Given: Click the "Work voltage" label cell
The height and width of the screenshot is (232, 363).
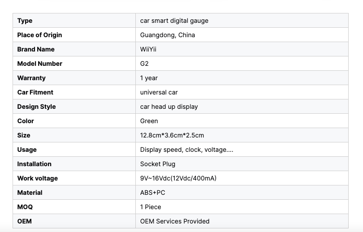Looking at the screenshot, I should coord(38,178).
